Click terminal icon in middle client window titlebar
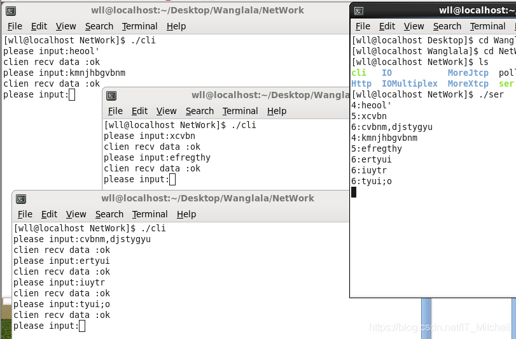Viewport: 516px width, 339px height. tap(111, 96)
